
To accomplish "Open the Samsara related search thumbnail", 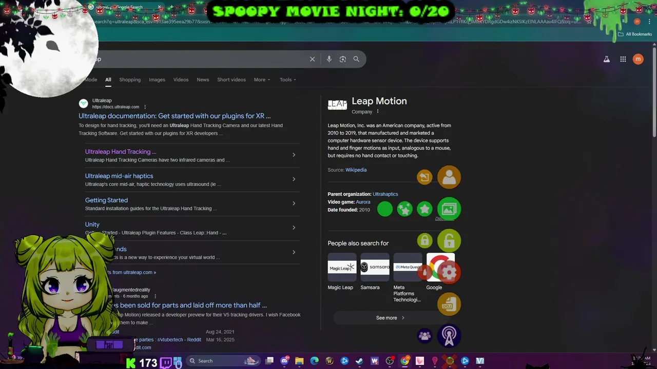I will pyautogui.click(x=375, y=266).
